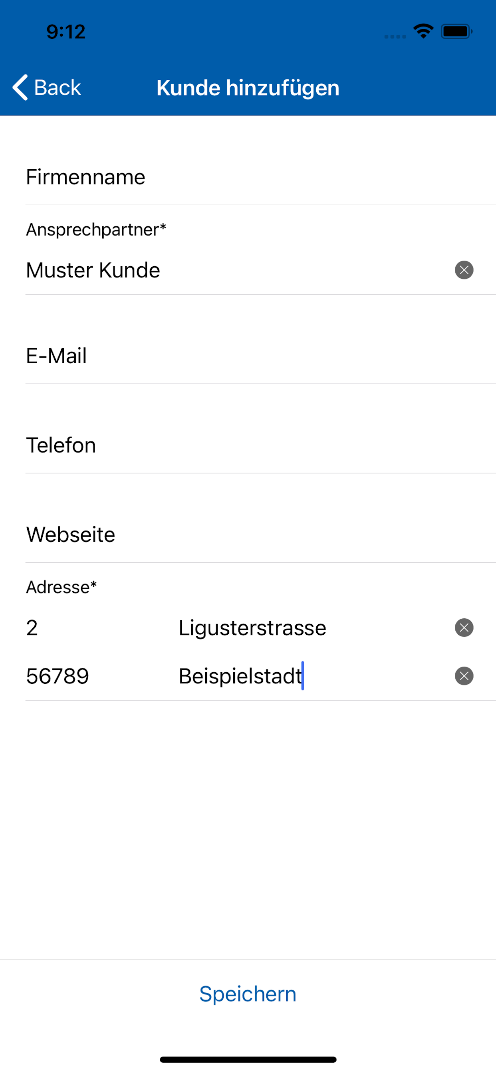
Task: Clear the street address line with X icon
Action: pyautogui.click(x=464, y=628)
